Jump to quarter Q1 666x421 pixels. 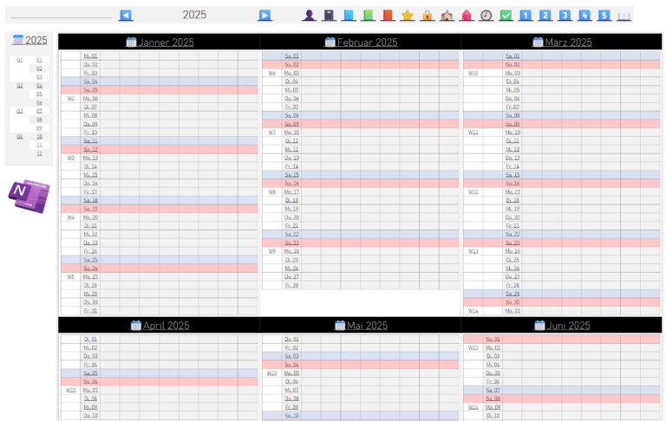point(20,61)
